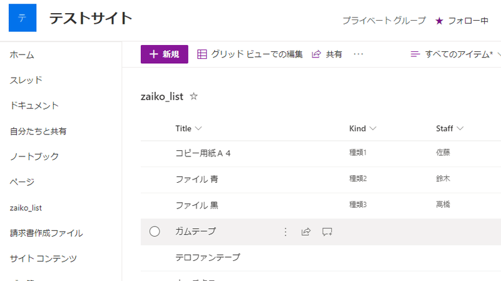Open サイト コンテンツ in the sidebar

click(43, 258)
